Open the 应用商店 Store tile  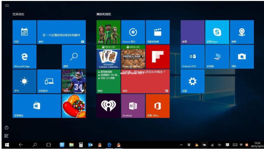37,106
